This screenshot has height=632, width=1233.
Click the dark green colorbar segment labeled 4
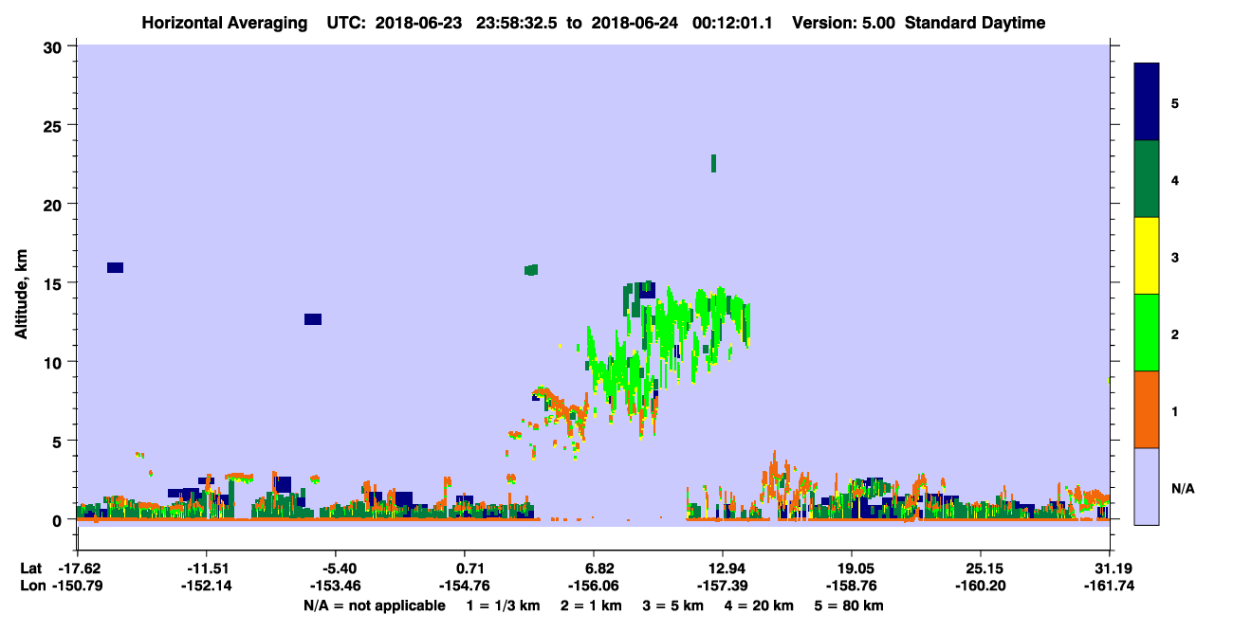click(1147, 179)
